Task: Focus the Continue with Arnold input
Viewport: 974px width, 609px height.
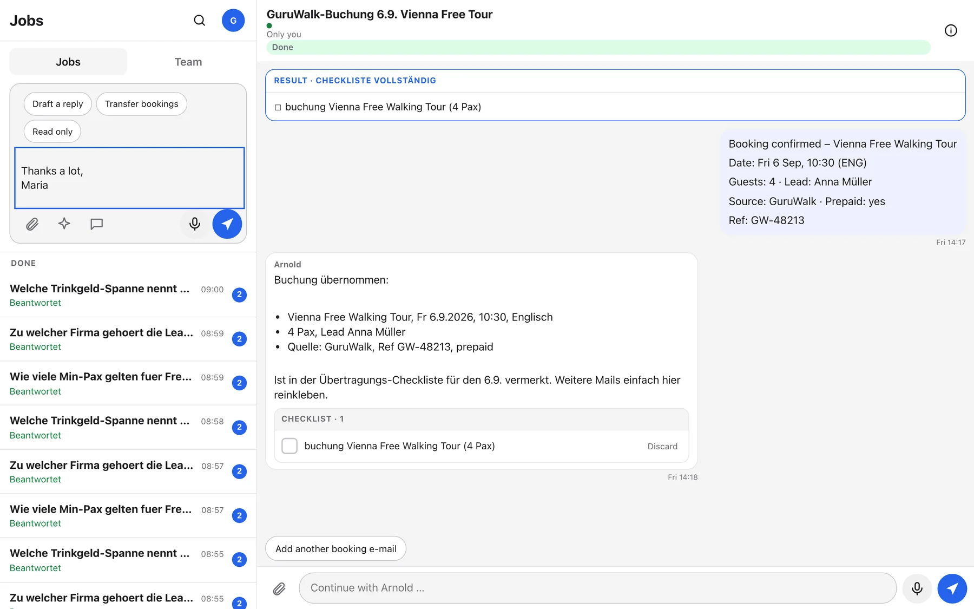Action: [x=597, y=588]
